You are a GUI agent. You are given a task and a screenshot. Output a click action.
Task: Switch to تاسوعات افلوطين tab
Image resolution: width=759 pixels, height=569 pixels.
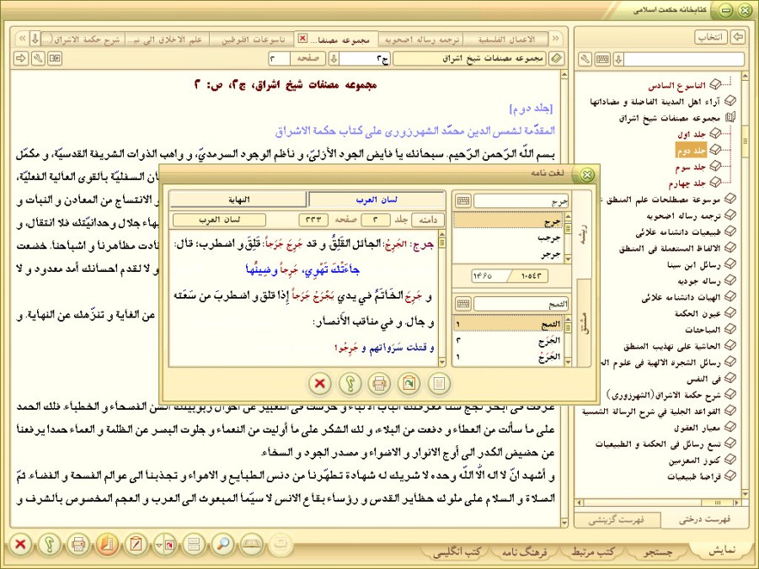tap(254, 40)
